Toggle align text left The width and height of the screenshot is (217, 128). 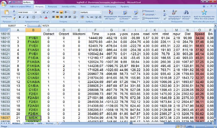pos(54,17)
